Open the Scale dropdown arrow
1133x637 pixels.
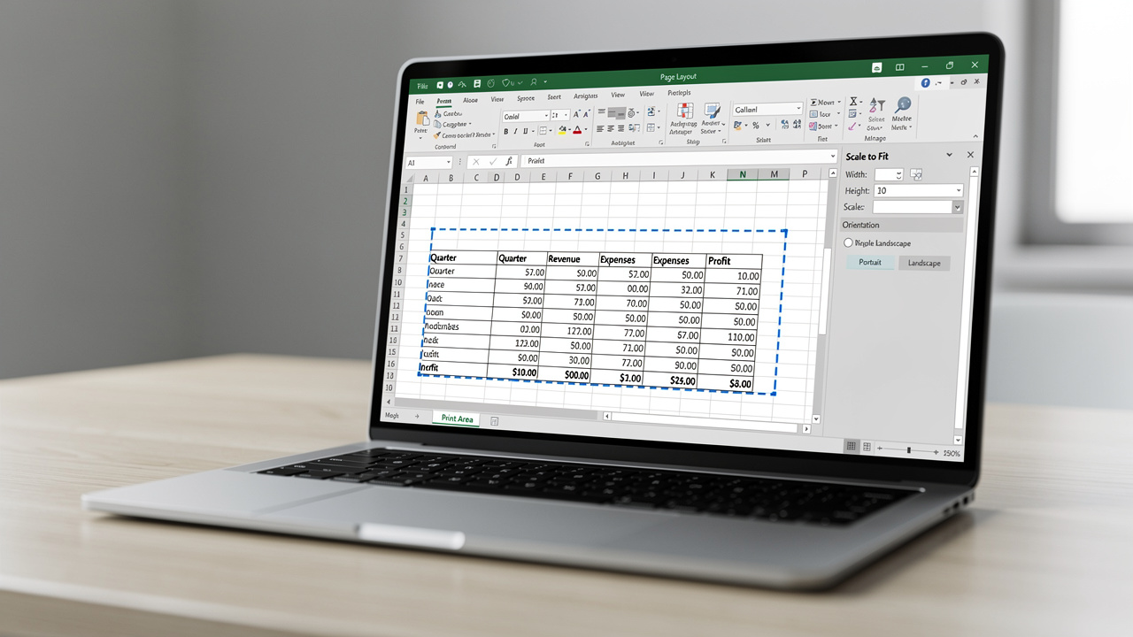click(958, 207)
